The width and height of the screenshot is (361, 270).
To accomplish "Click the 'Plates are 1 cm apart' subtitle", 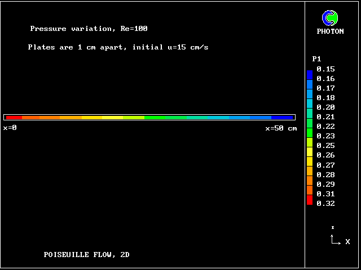I will point(118,47).
